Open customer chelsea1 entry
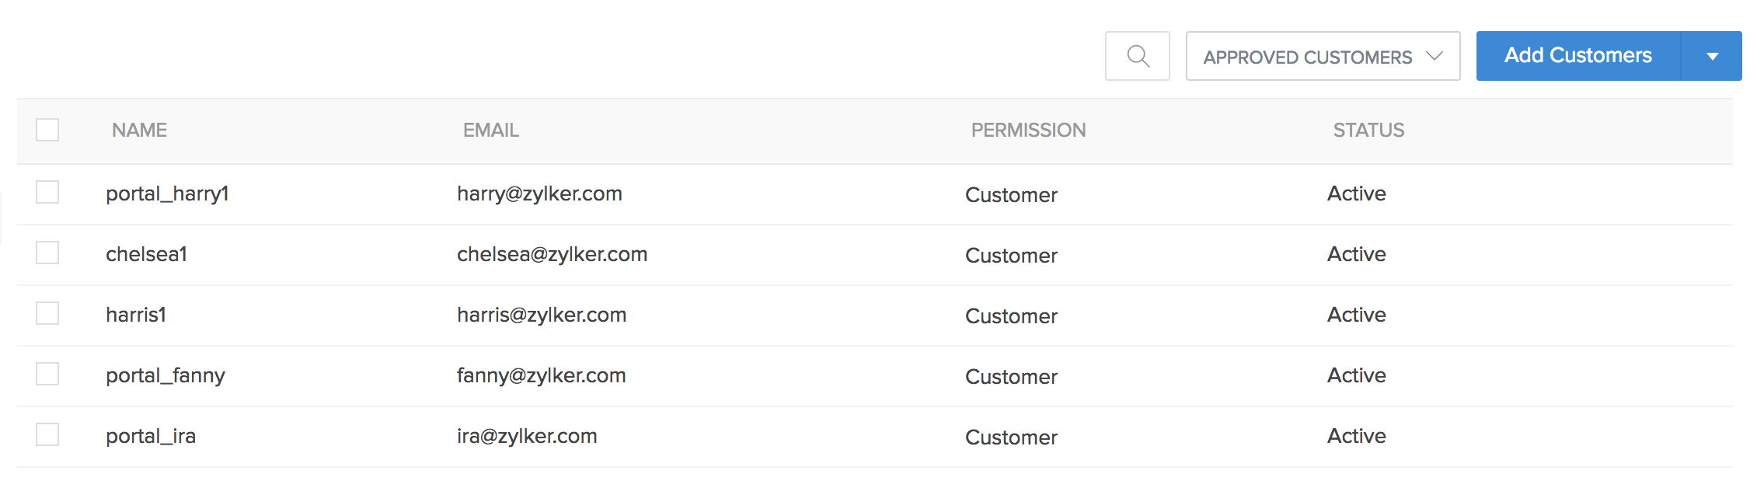The width and height of the screenshot is (1764, 488). coord(146,254)
